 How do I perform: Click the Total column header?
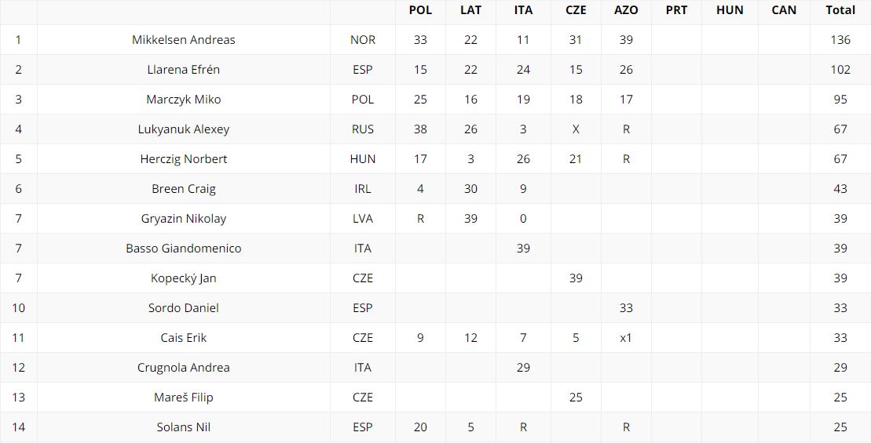[x=840, y=10]
